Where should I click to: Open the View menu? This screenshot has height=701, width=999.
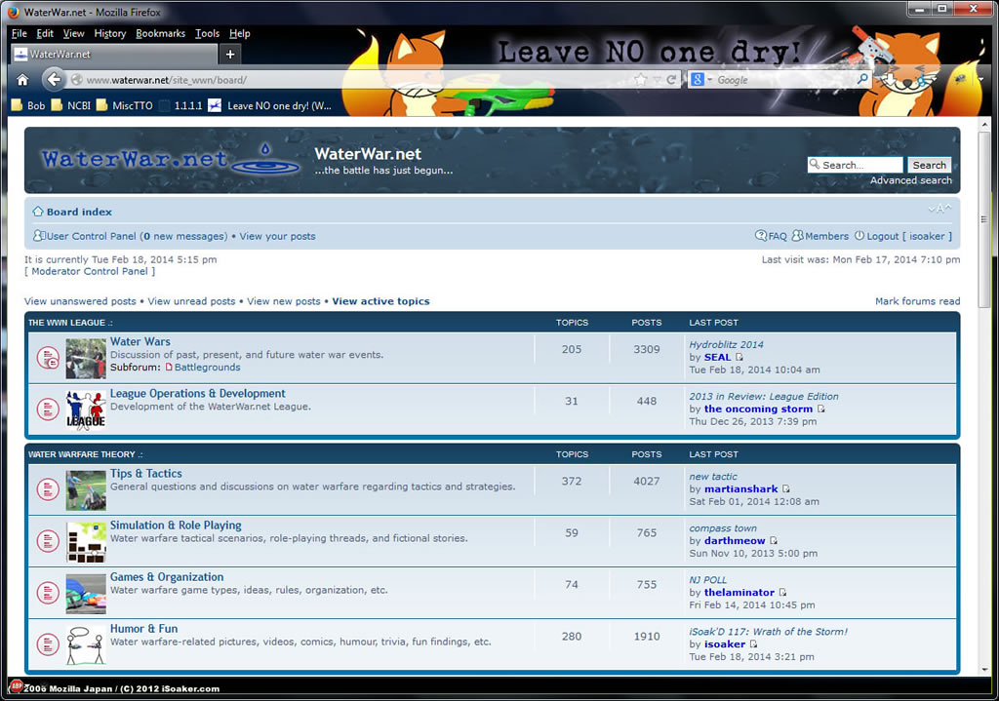click(x=73, y=33)
